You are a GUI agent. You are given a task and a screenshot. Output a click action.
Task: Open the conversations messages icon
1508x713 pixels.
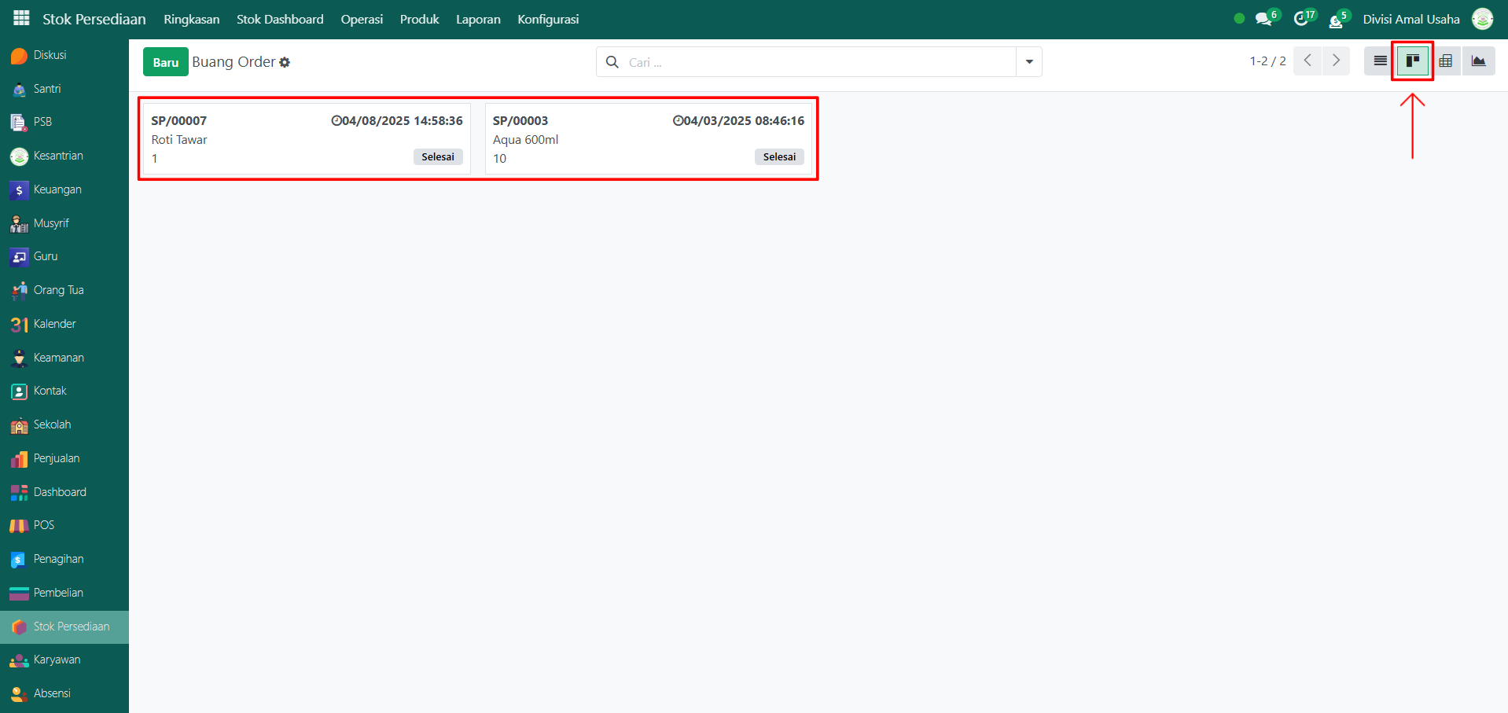(x=1264, y=19)
